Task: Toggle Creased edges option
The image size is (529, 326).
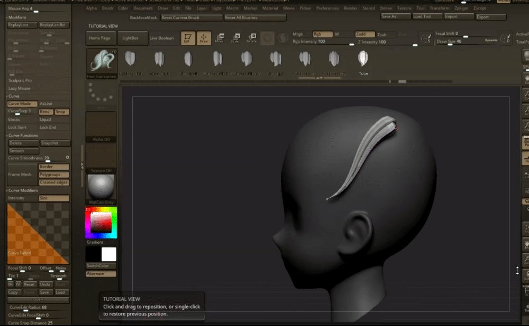Action: point(54,183)
